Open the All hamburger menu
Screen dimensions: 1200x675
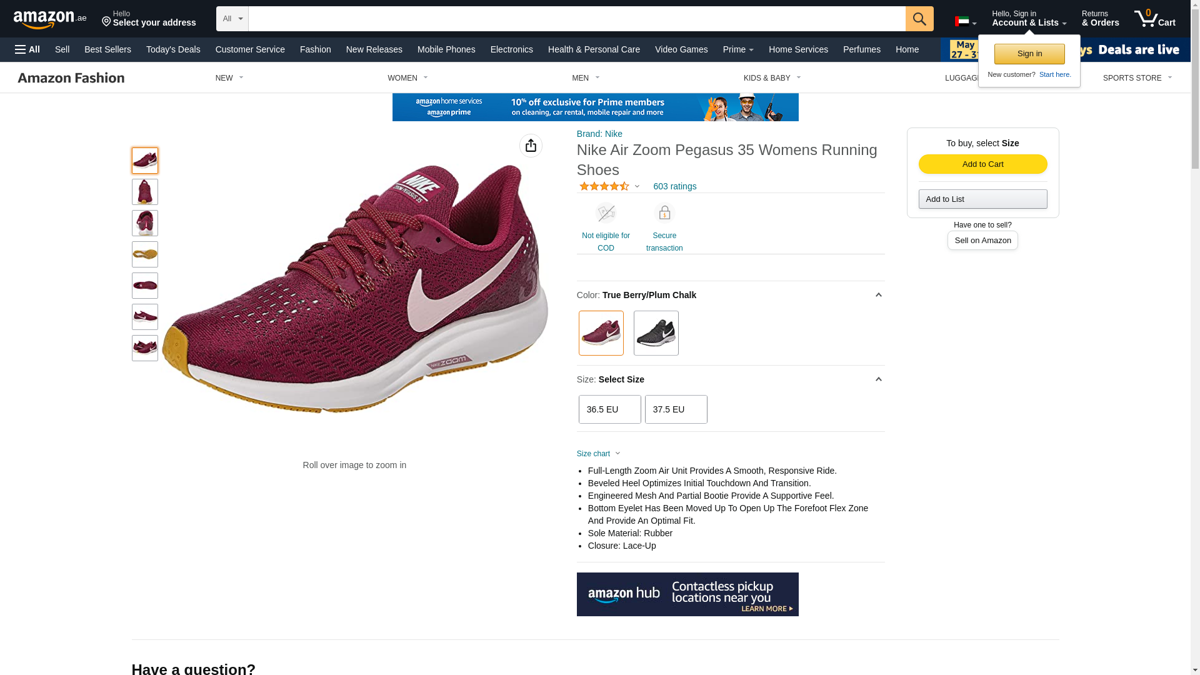27,49
